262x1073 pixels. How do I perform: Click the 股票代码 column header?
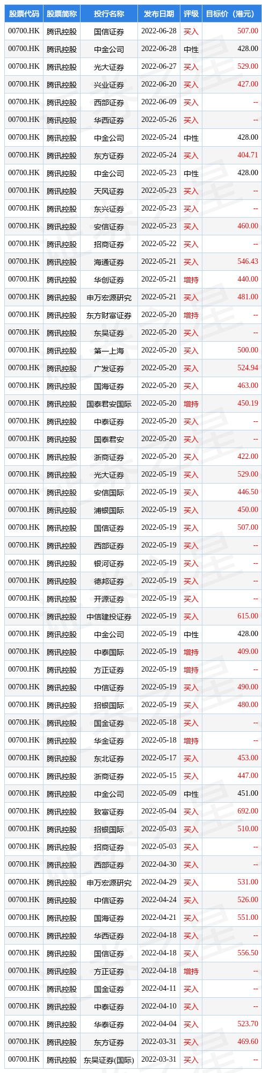coord(24,14)
